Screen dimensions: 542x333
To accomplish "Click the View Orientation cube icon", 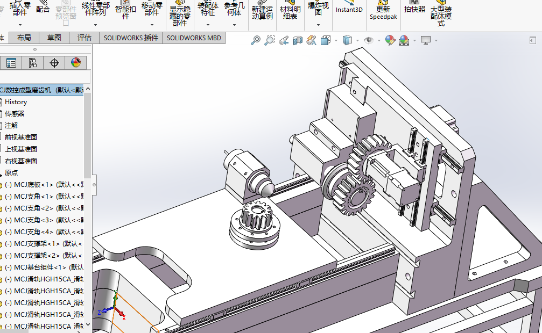I will 325,40.
